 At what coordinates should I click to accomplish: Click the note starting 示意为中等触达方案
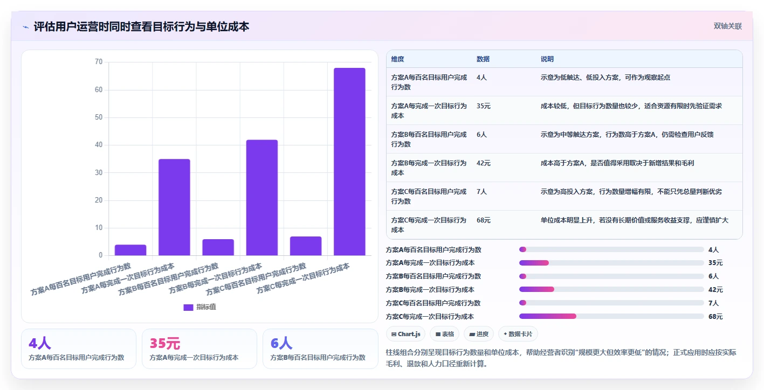[x=628, y=135]
